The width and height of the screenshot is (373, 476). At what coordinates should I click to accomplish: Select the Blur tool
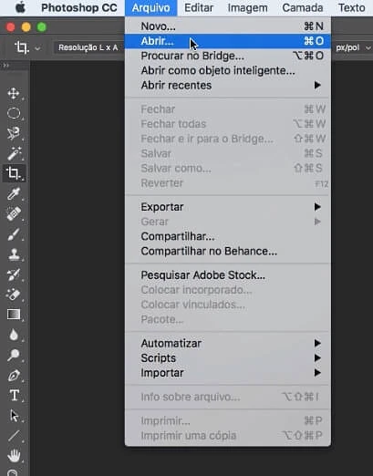point(14,335)
